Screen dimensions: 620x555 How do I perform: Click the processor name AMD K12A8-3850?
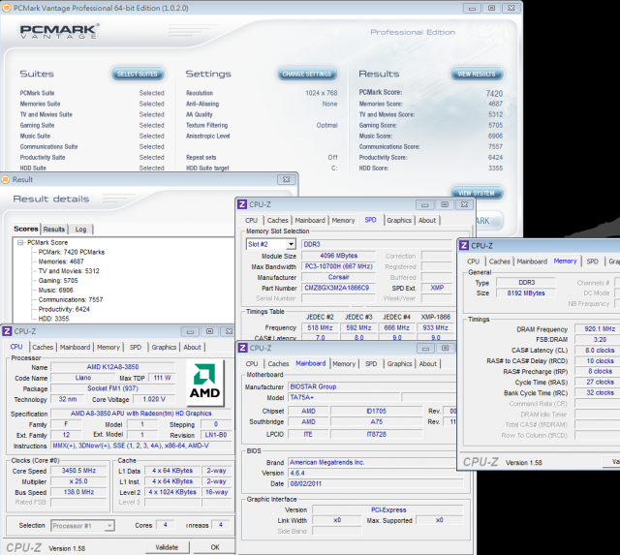[x=112, y=367]
